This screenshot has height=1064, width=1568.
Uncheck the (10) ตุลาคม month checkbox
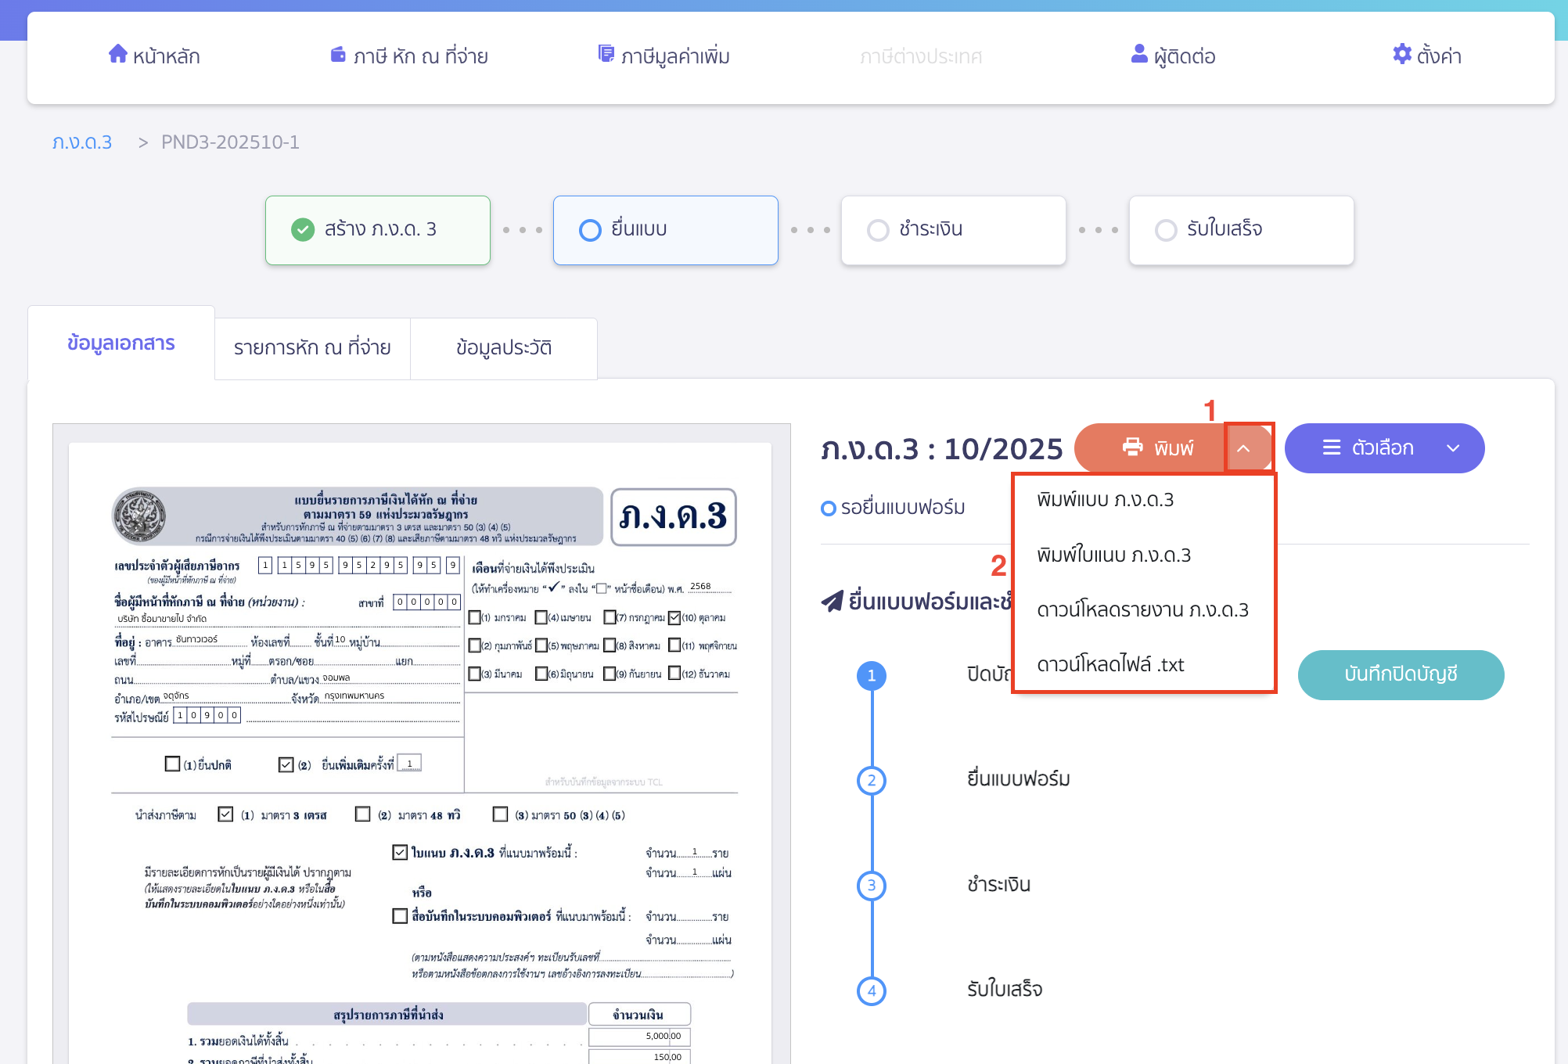point(675,617)
